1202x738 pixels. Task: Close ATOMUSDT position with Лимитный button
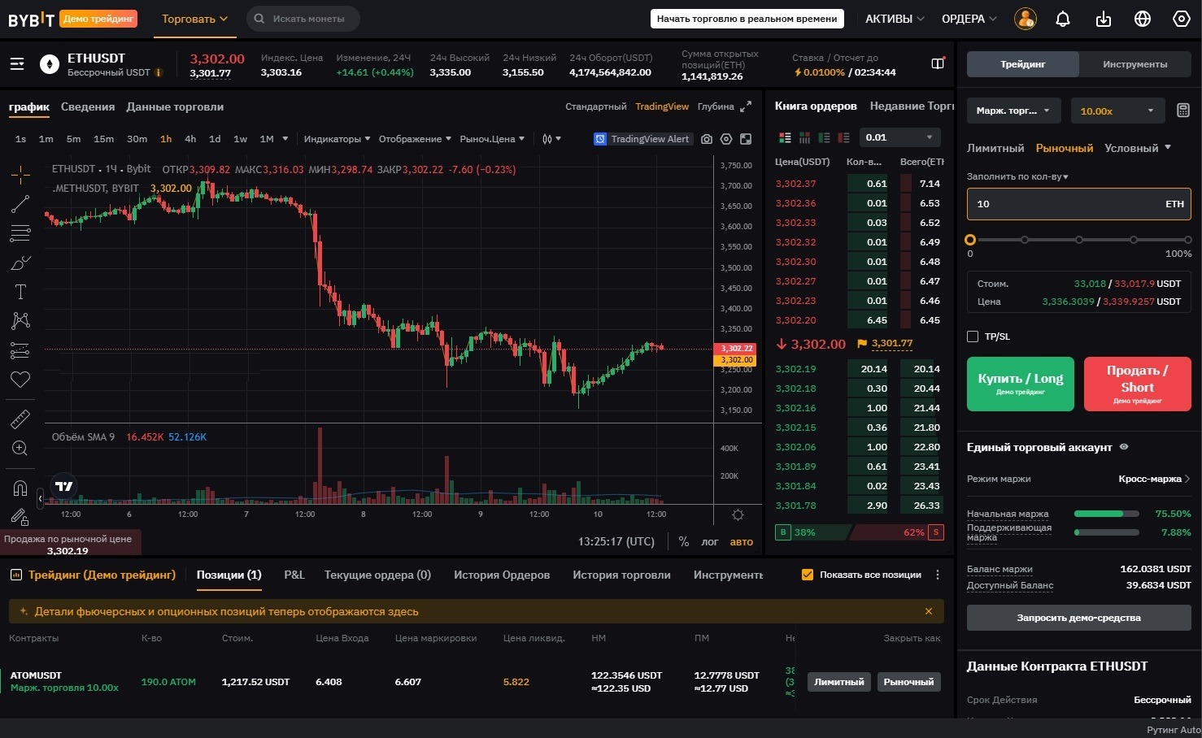(839, 682)
